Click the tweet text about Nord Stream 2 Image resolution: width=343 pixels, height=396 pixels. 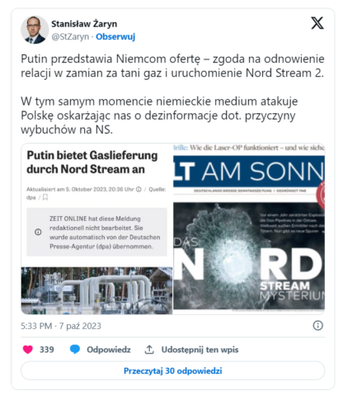point(172,66)
